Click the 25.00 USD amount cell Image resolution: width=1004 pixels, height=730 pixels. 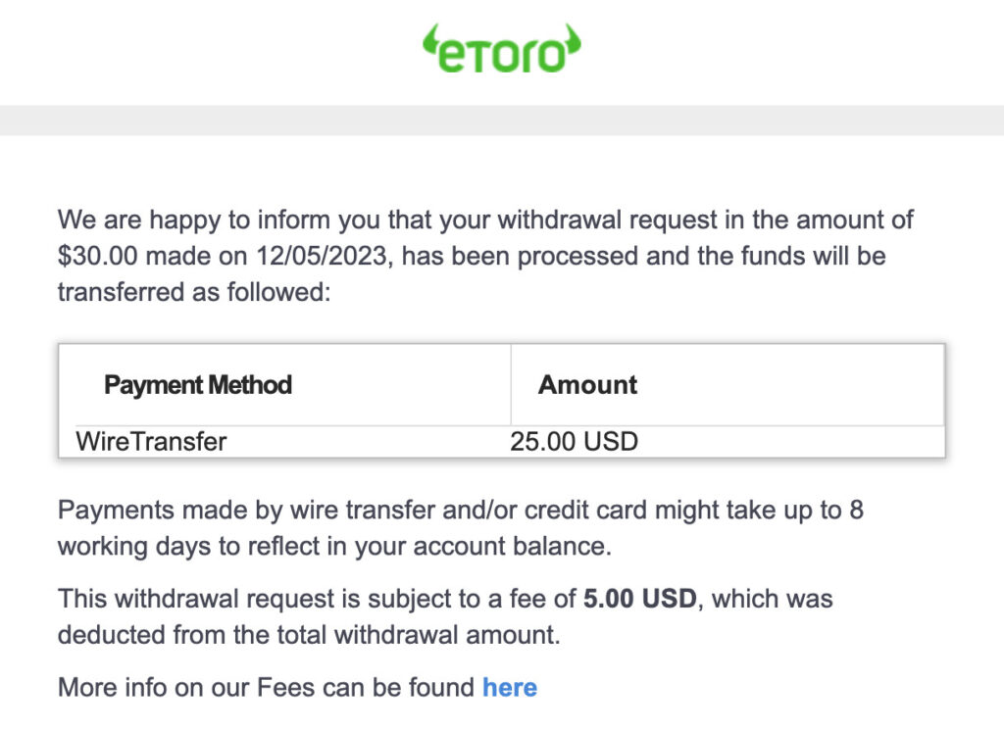[x=574, y=441]
